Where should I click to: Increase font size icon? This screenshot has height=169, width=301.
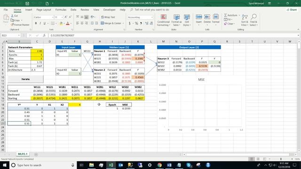[66, 17]
